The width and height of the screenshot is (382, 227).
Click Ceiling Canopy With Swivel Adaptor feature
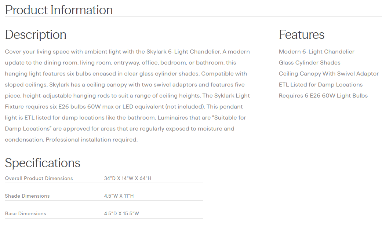pos(328,74)
